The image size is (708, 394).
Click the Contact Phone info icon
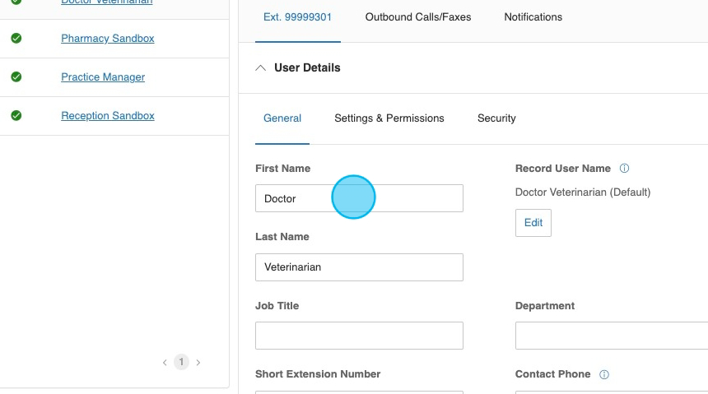pyautogui.click(x=604, y=374)
